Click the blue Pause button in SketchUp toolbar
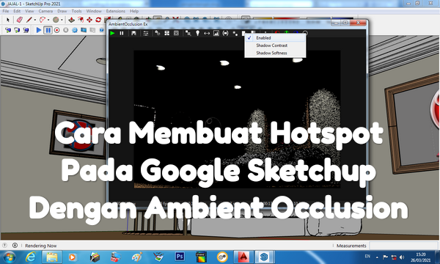The height and width of the screenshot is (264, 440). coord(48,30)
